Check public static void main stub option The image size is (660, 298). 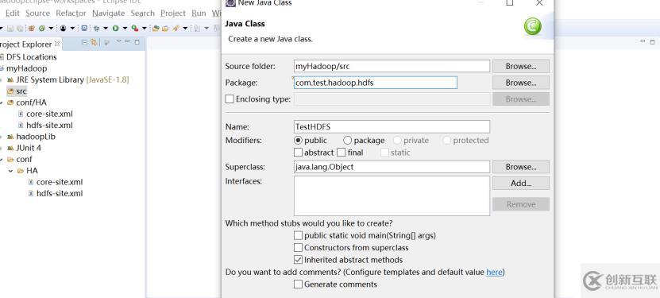click(x=298, y=235)
